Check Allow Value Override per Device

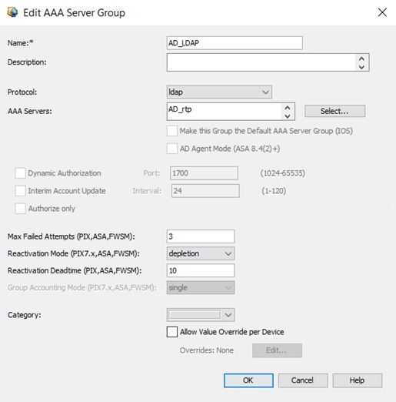172,332
